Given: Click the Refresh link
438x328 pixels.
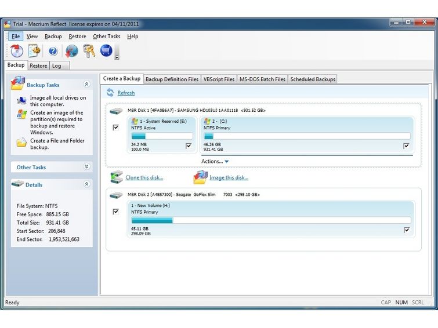Looking at the screenshot, I should (126, 93).
